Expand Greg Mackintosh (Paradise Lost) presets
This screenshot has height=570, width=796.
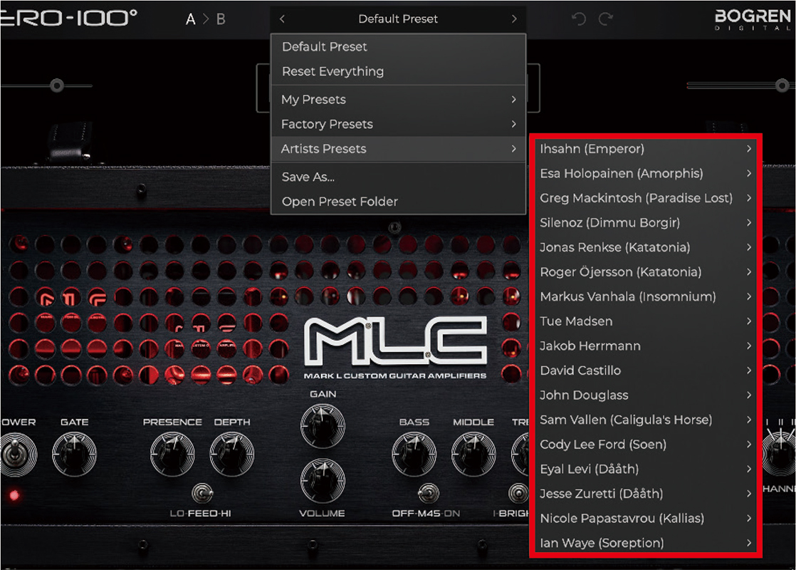pyautogui.click(x=645, y=198)
